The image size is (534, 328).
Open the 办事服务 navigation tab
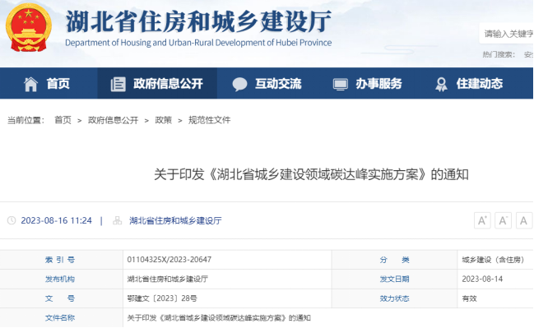pyautogui.click(x=368, y=83)
